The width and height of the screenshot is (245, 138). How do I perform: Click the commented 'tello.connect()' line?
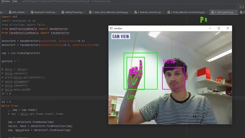pyautogui.click(x=15, y=73)
